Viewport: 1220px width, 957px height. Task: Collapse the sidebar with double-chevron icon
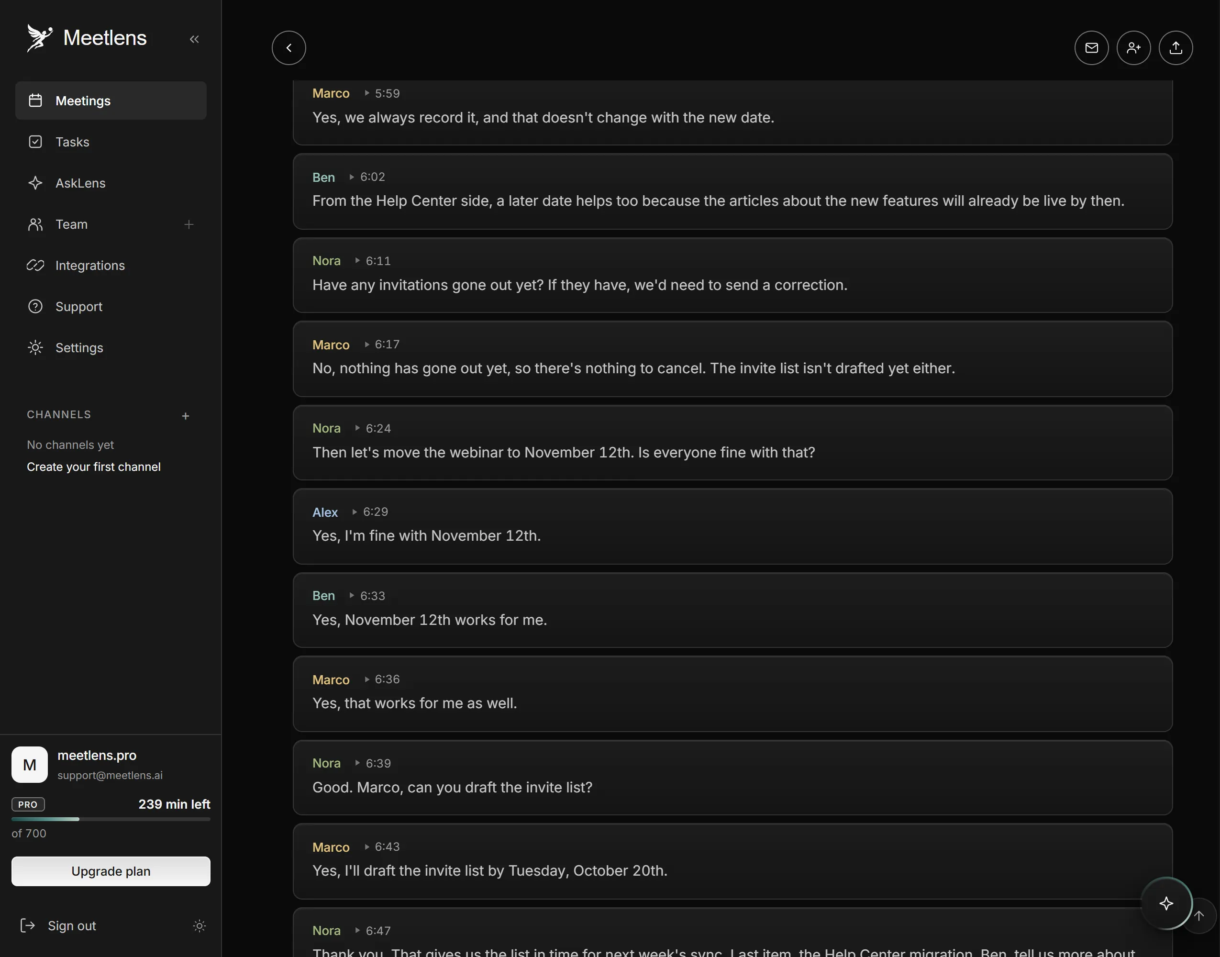(x=194, y=39)
